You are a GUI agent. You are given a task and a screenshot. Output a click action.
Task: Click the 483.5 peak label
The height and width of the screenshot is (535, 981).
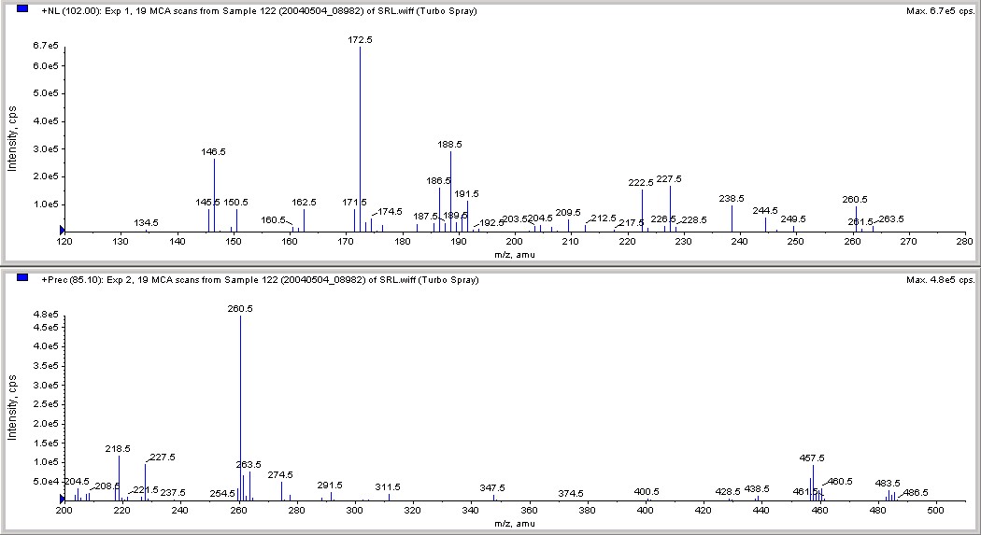(x=888, y=484)
